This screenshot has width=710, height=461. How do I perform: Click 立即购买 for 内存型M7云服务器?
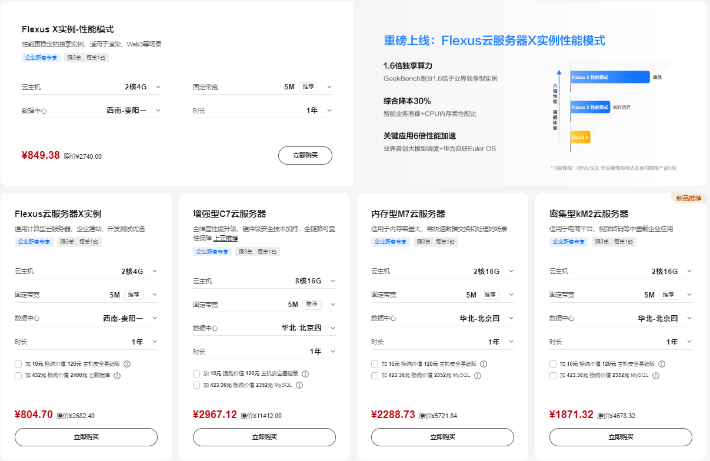(x=442, y=437)
